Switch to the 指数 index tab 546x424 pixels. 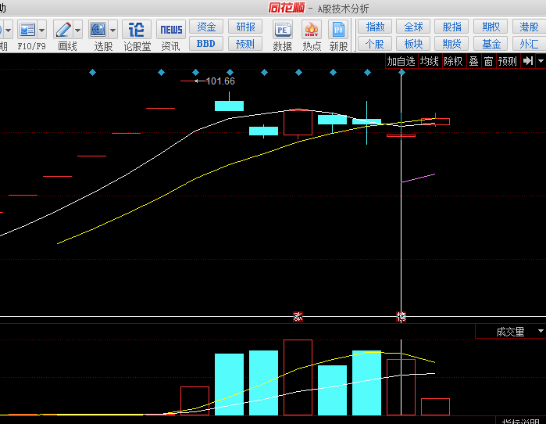click(375, 27)
